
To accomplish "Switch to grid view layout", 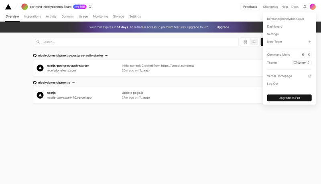I will (x=245, y=42).
